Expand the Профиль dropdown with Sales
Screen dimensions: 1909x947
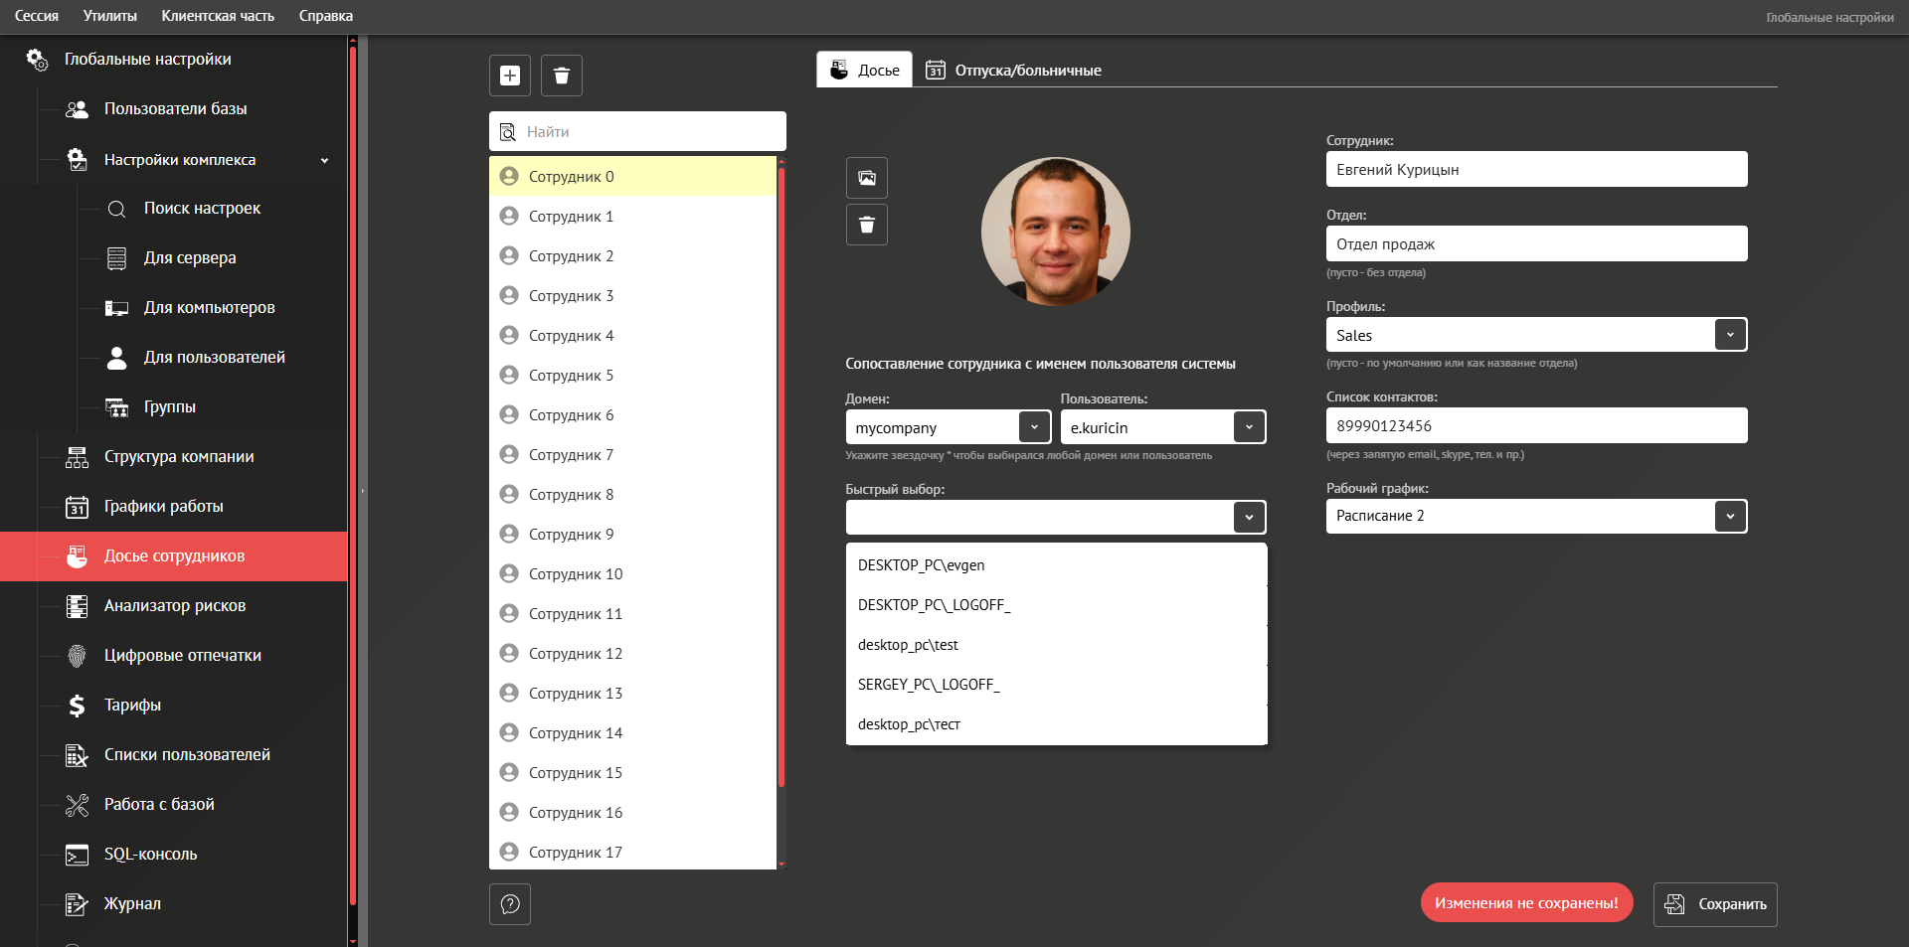click(x=1730, y=335)
